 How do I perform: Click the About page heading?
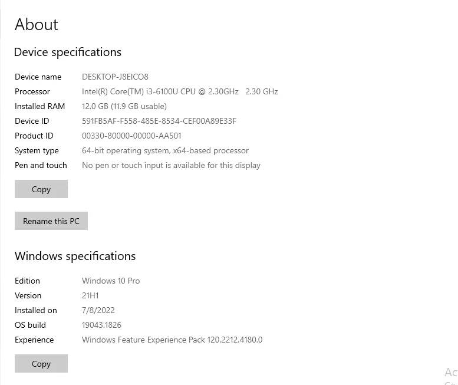37,25
